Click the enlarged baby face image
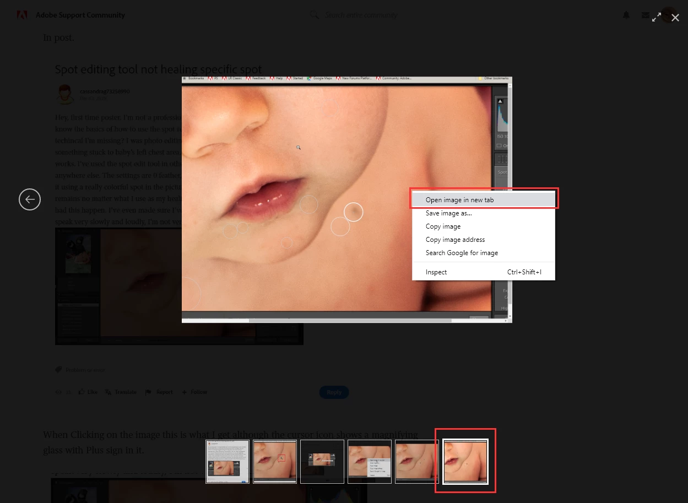The width and height of the screenshot is (688, 503). [347, 199]
